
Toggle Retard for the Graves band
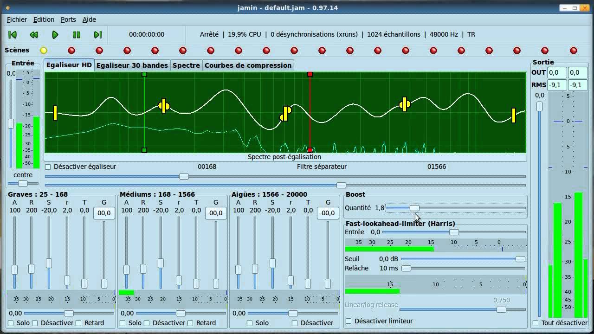pos(78,323)
